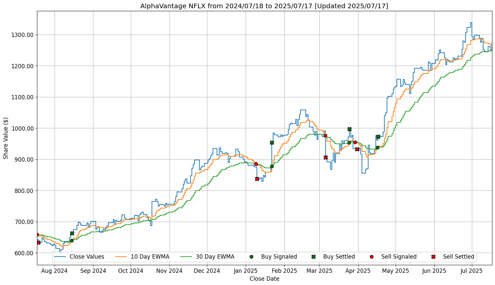
Task: Click the 1000.00 y-axis tick label
Action: pyautogui.click(x=22, y=128)
